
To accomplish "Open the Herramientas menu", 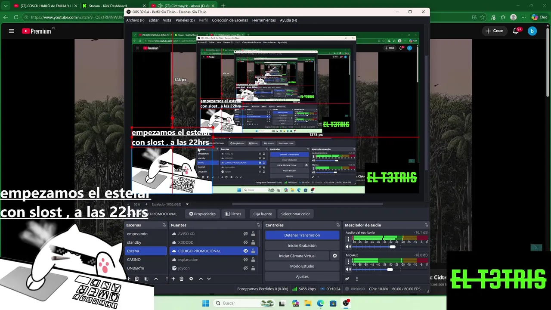I will pyautogui.click(x=264, y=20).
